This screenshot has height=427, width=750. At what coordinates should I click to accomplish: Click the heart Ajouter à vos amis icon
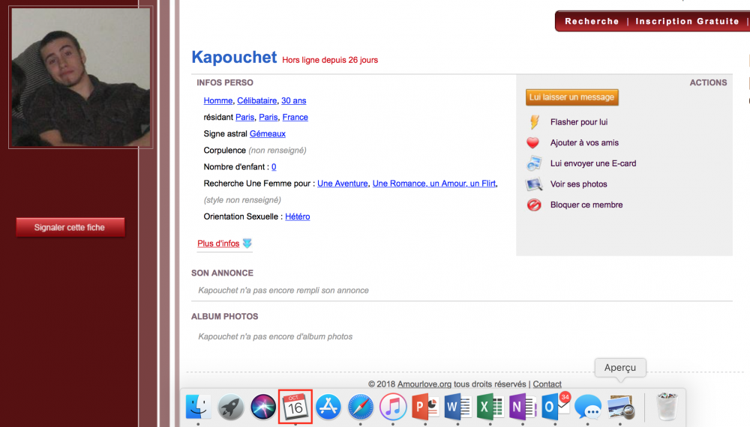pyautogui.click(x=533, y=143)
